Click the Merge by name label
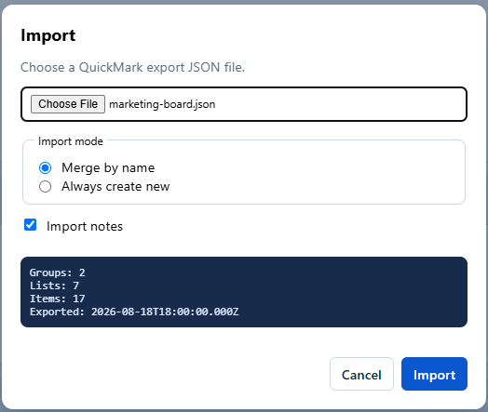The width and height of the screenshot is (488, 412). coord(108,167)
